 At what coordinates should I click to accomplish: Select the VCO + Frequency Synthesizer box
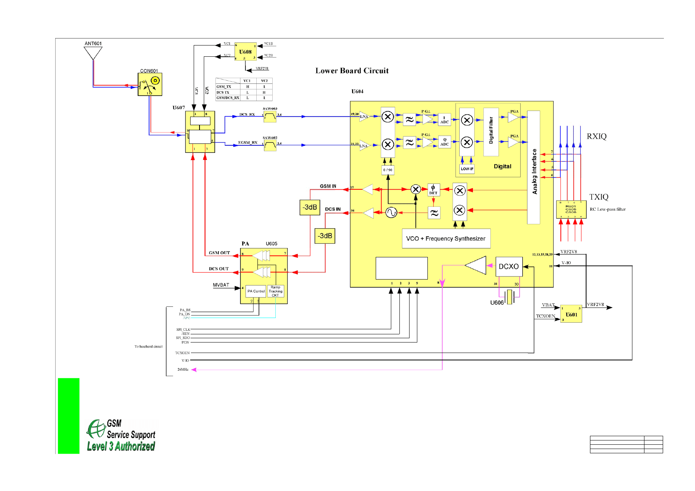point(446,238)
